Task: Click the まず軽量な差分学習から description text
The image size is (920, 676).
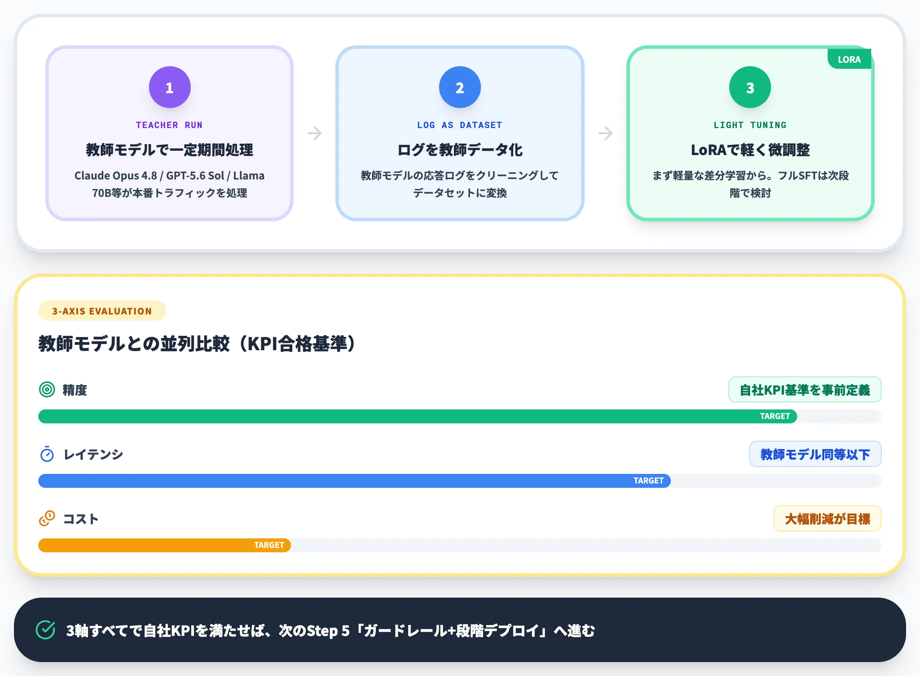Action: coord(750,184)
